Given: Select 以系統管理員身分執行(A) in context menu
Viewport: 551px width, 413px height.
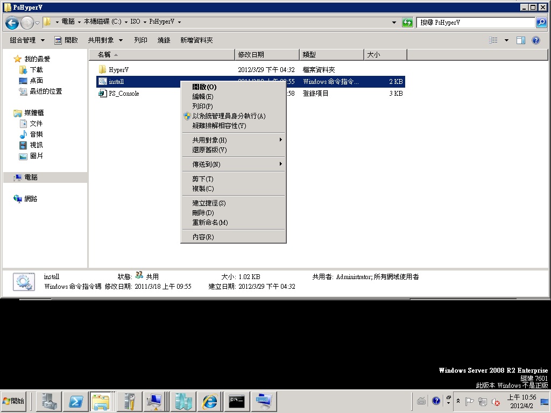Looking at the screenshot, I should pyautogui.click(x=229, y=116).
